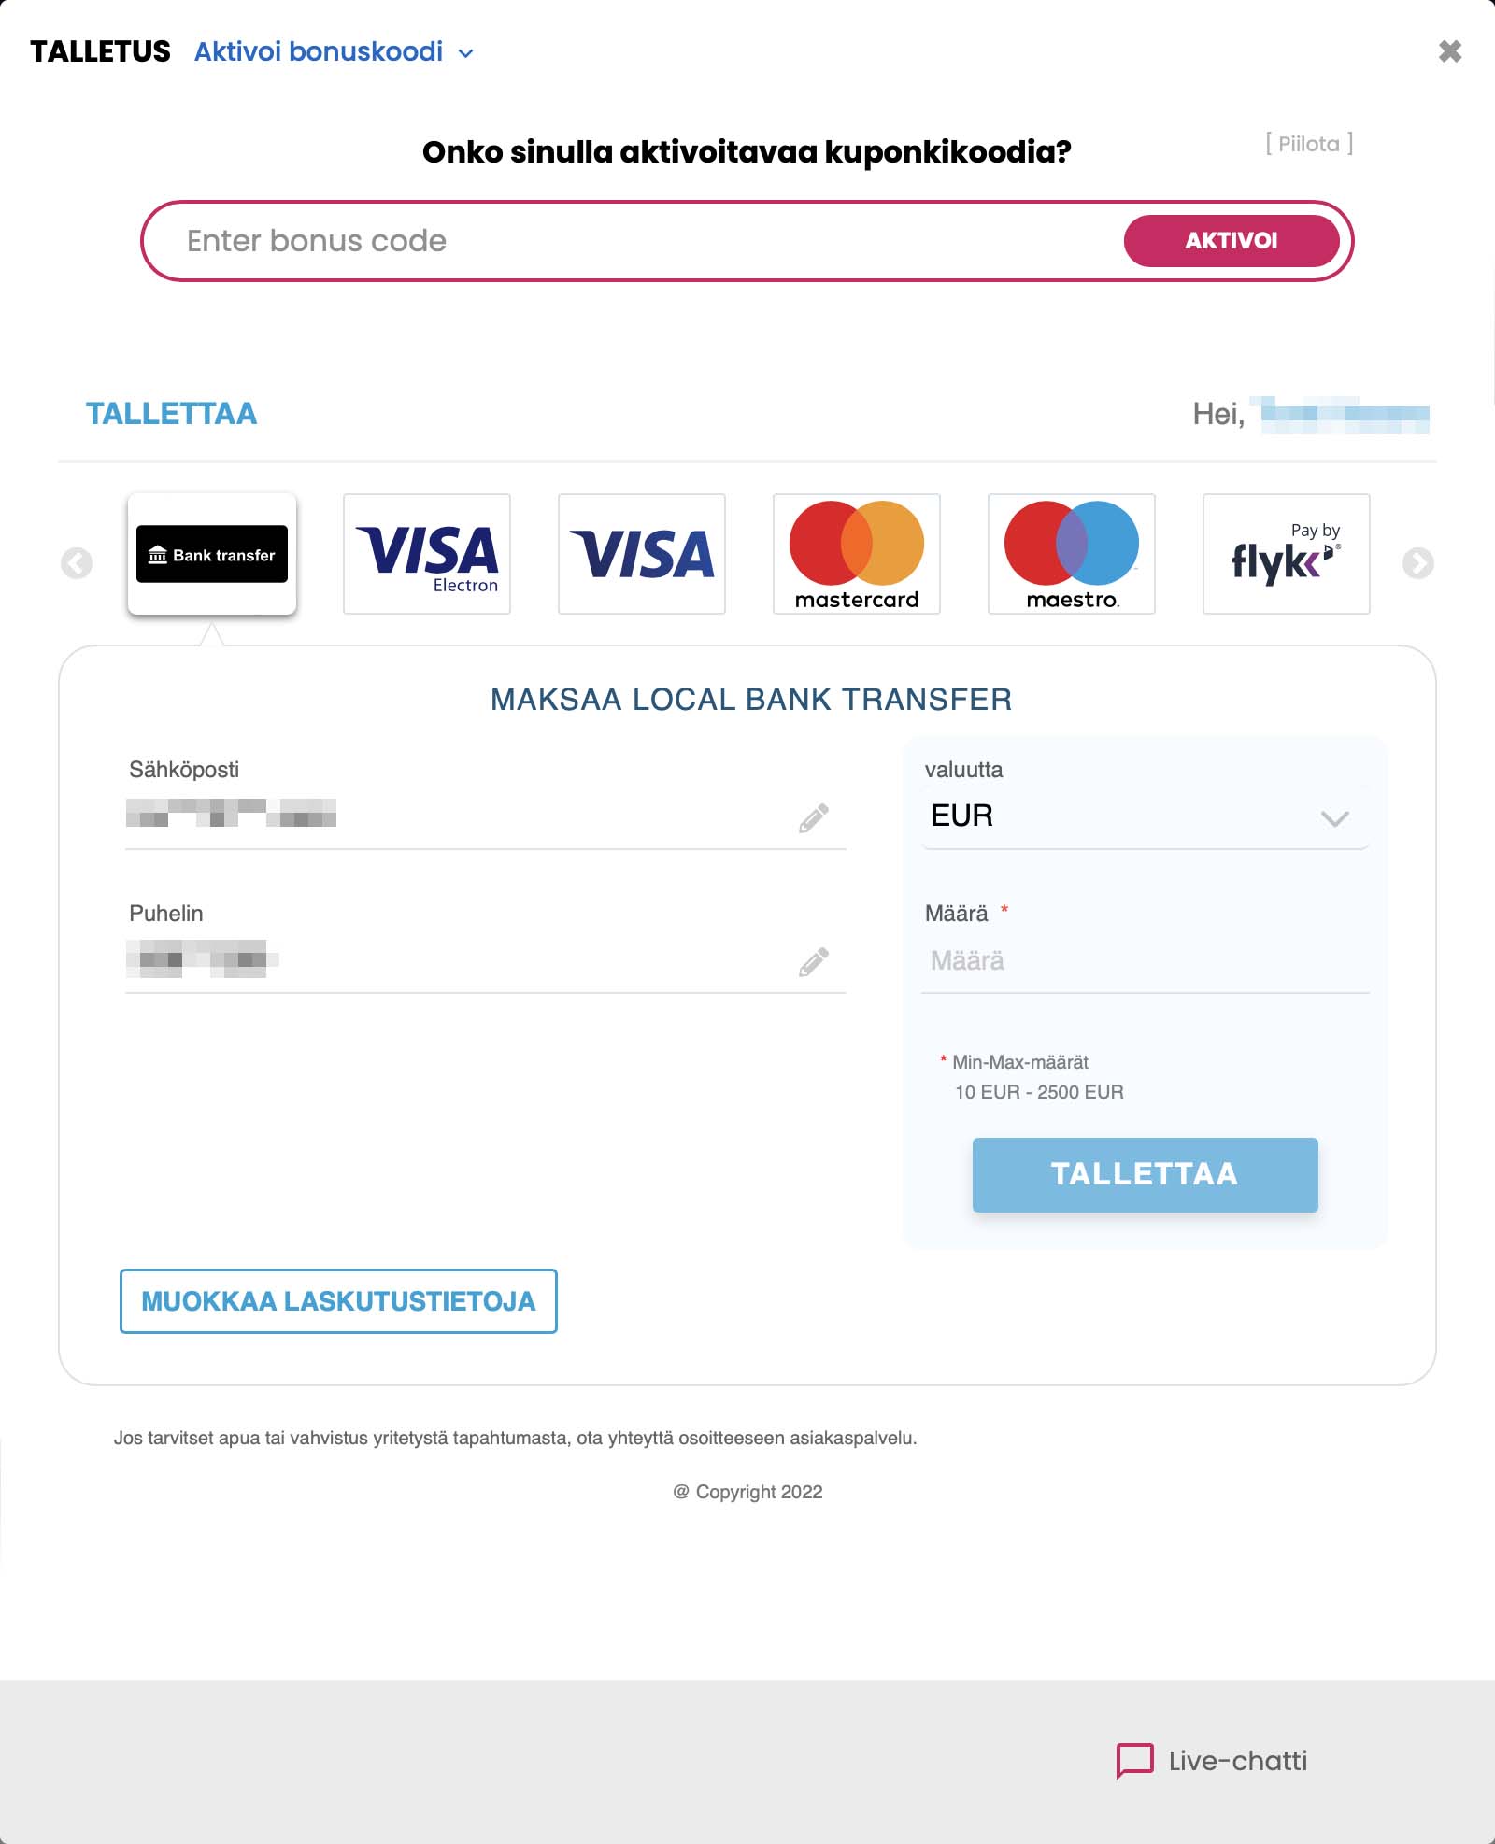Click the pencil icon to edit Sähköposti

pyautogui.click(x=813, y=818)
